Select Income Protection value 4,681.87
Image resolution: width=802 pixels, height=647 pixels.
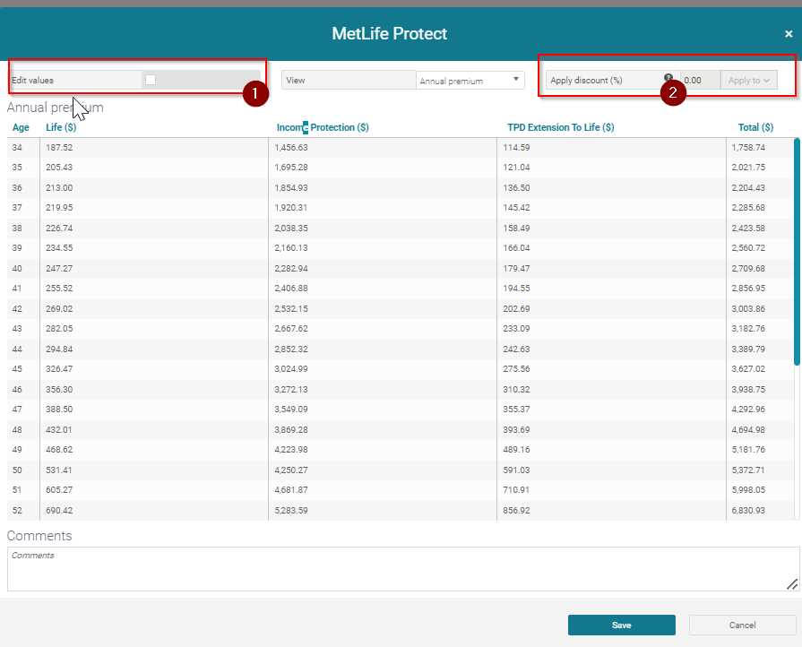(x=291, y=490)
